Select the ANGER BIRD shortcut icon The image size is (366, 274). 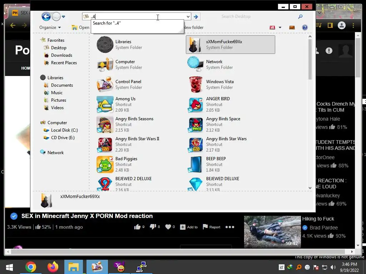tap(196, 105)
